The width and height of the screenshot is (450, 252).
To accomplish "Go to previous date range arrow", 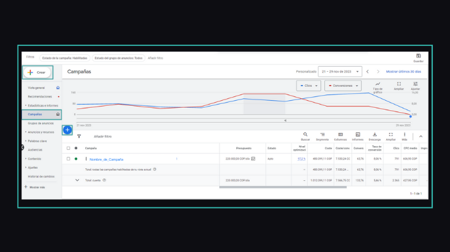I will point(368,72).
